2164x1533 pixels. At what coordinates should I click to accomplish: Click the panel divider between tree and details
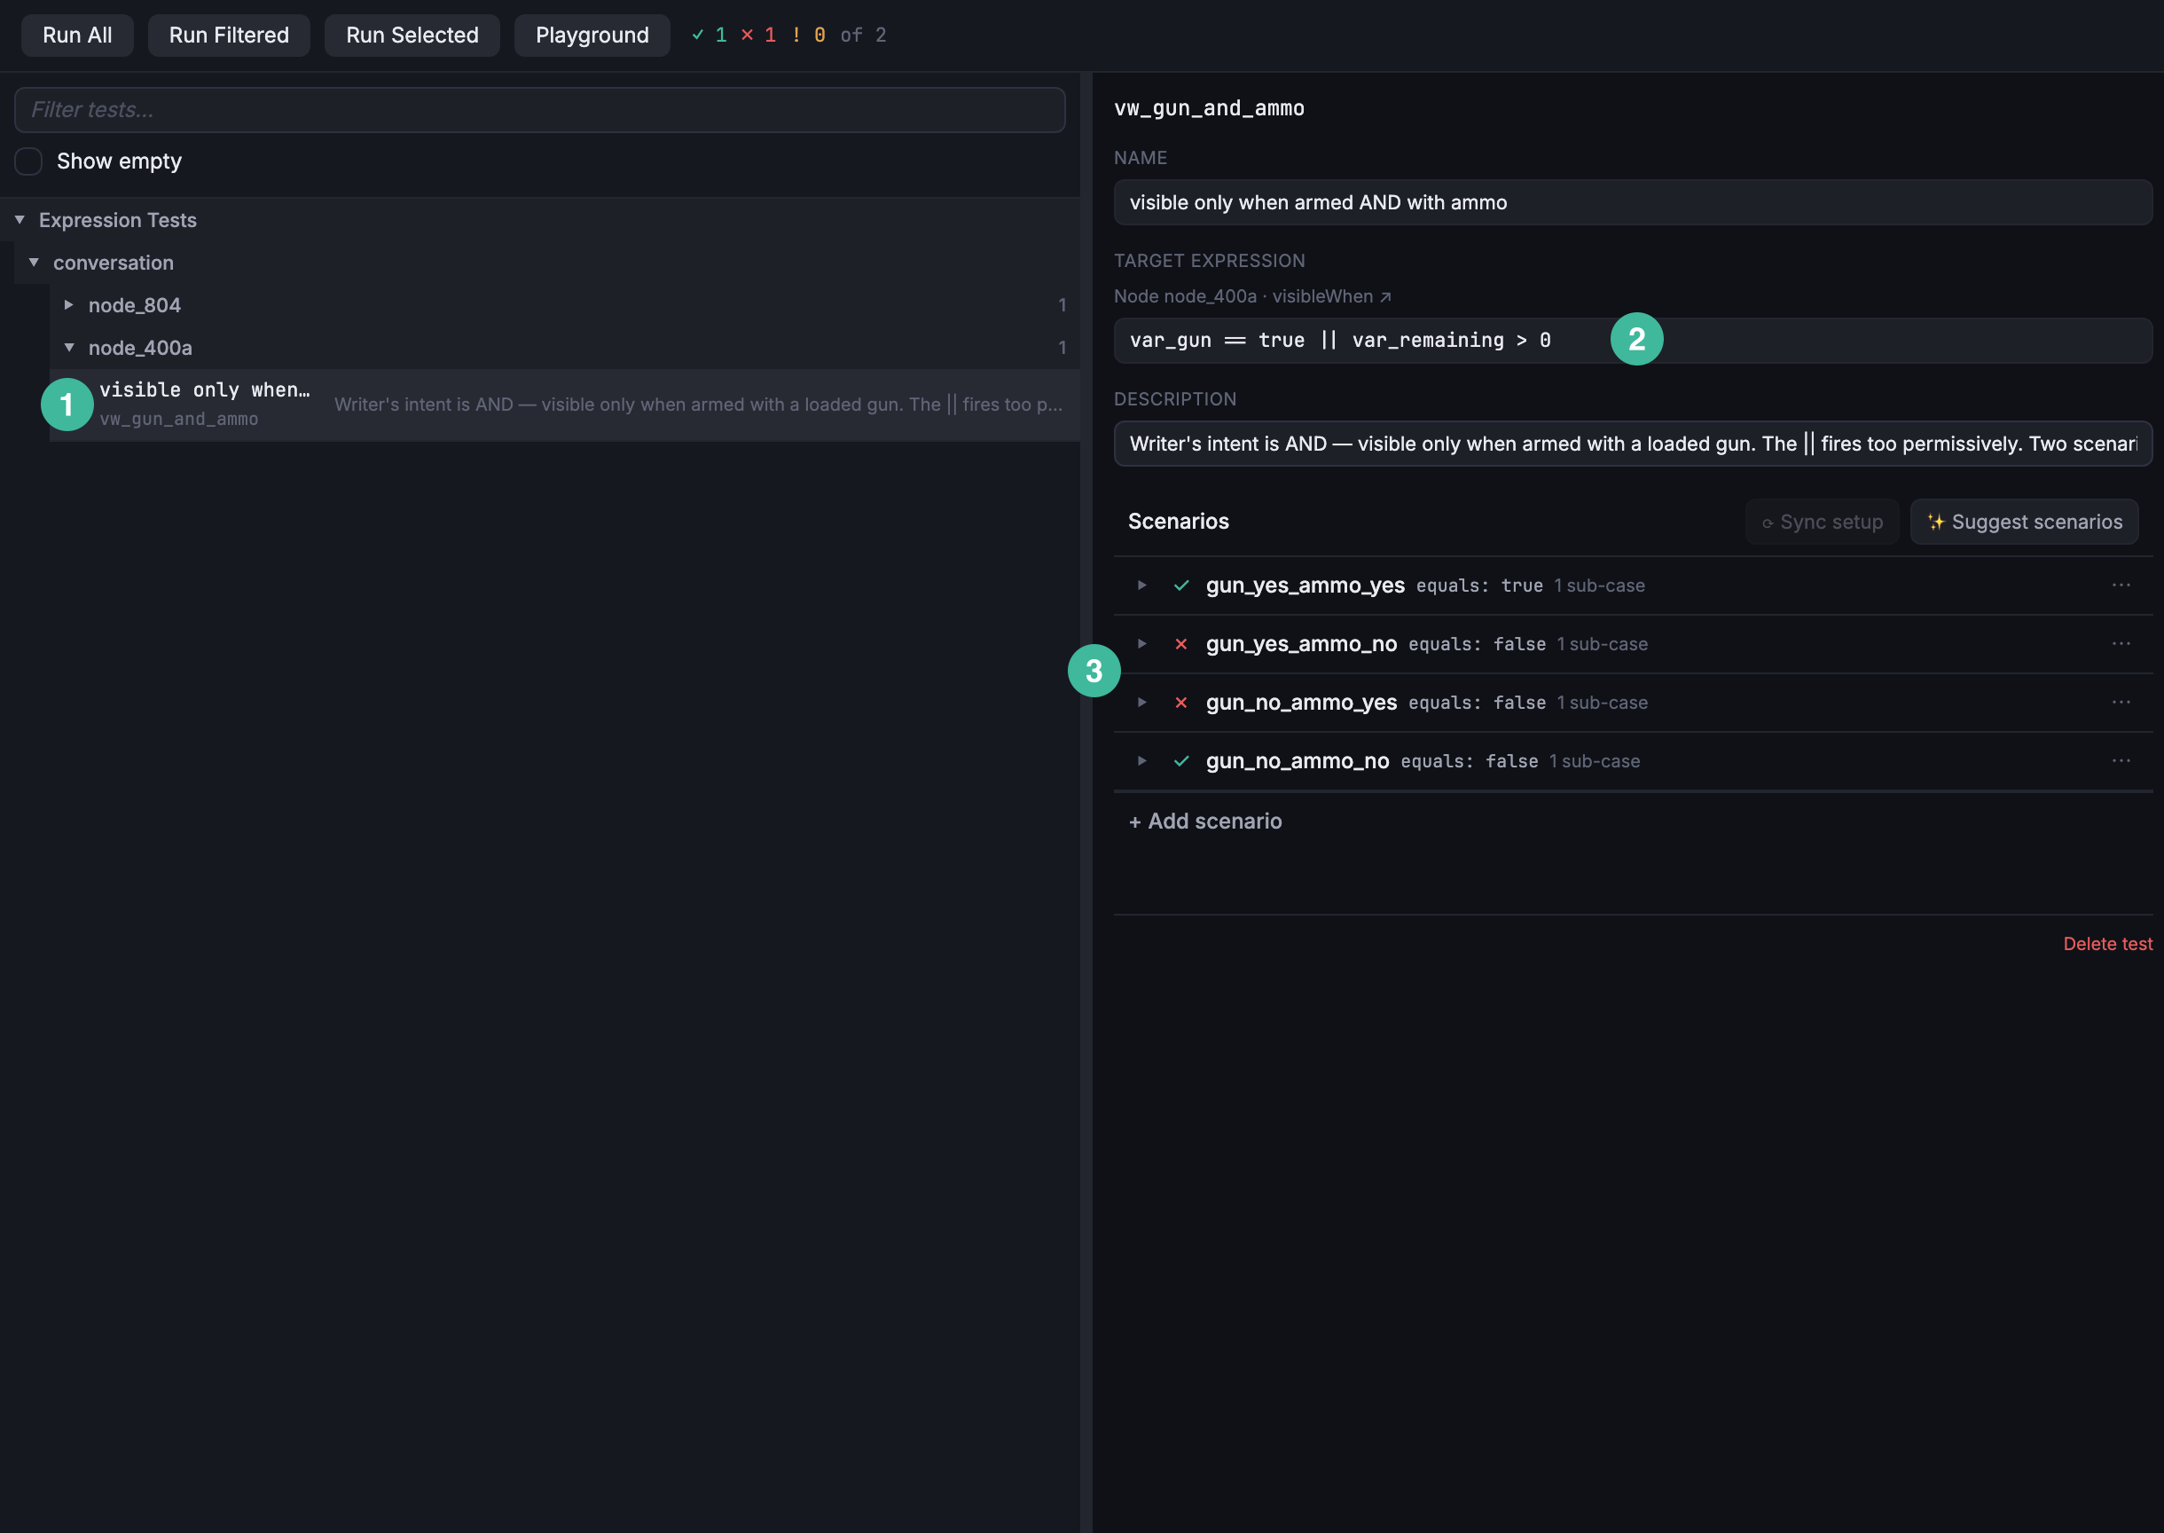[1086, 802]
